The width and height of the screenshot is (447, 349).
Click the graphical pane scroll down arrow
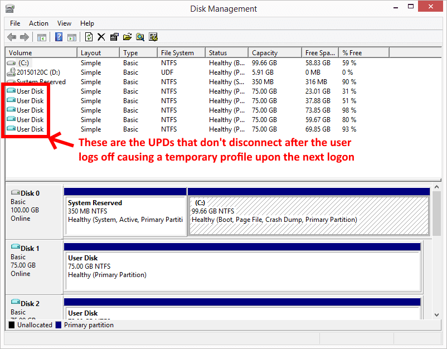tap(437, 315)
